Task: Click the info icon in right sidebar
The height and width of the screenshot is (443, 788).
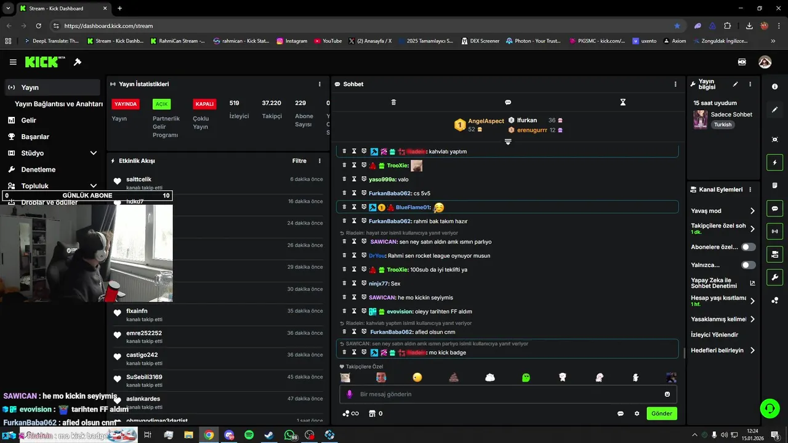Action: click(x=774, y=87)
